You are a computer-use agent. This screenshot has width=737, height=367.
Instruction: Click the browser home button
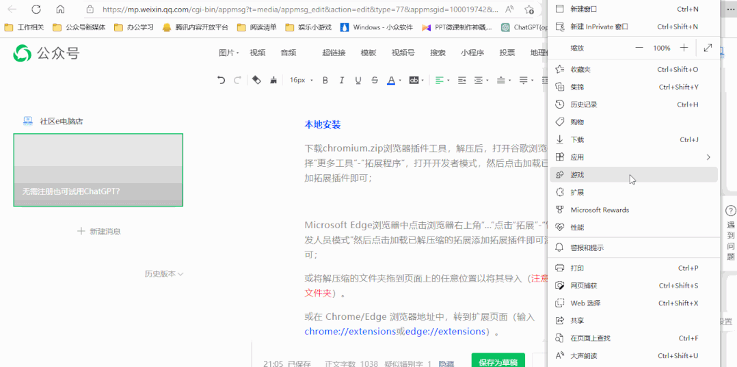click(x=60, y=9)
